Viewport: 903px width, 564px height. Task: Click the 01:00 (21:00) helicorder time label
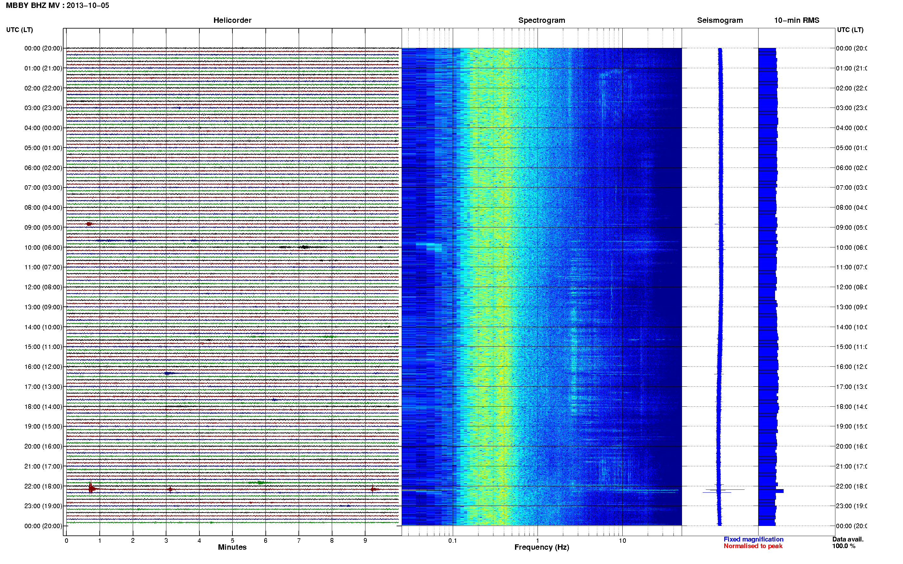pyautogui.click(x=43, y=68)
